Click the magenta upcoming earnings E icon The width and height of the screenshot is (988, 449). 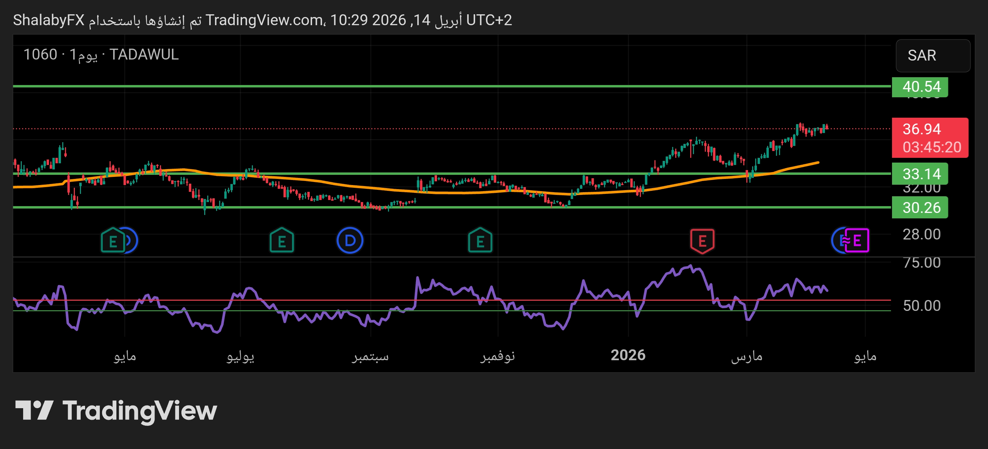(x=858, y=241)
